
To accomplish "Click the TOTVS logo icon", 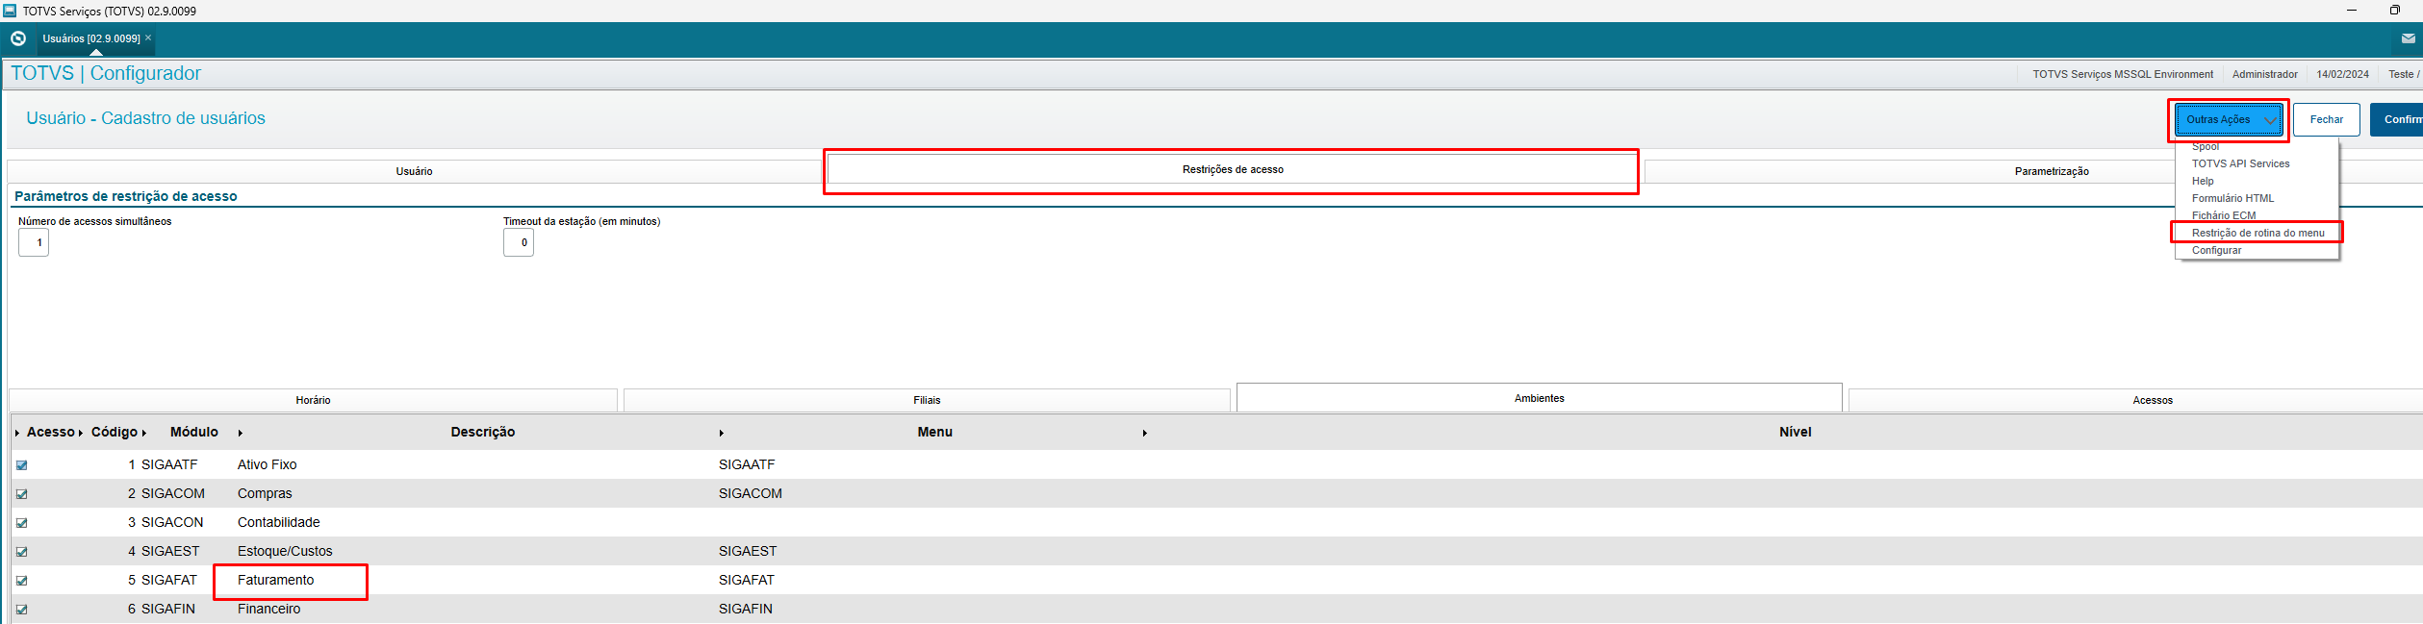I will 18,38.
